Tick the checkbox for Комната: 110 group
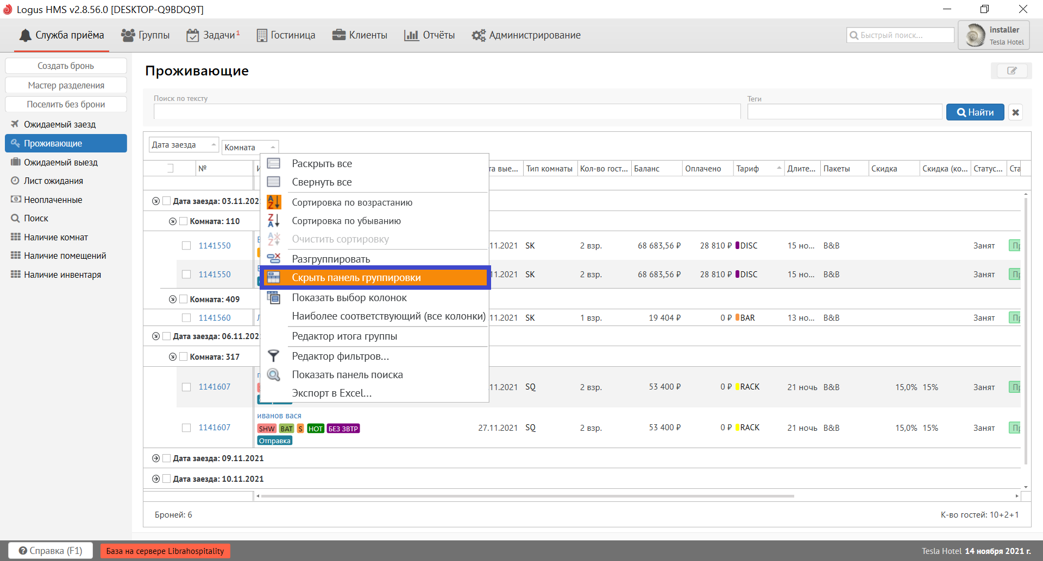The height and width of the screenshot is (561, 1043). pos(184,221)
